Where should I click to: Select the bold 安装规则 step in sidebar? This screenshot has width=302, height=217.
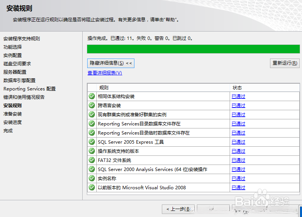[x=13, y=106]
